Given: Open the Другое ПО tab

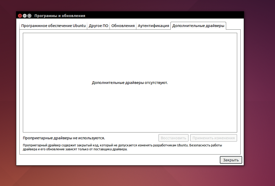Looking at the screenshot, I should [x=98, y=26].
